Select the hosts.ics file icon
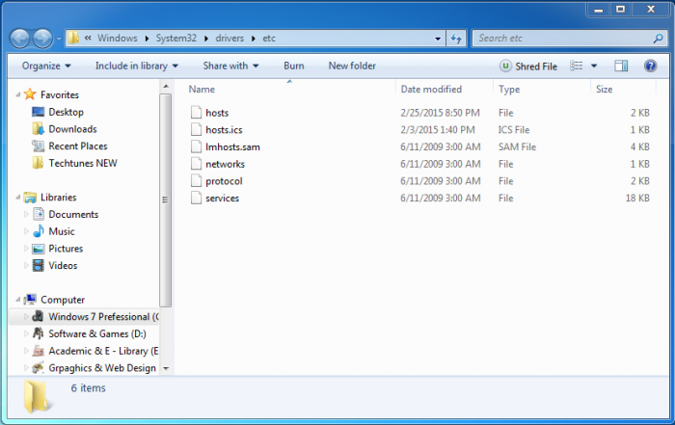 197,129
